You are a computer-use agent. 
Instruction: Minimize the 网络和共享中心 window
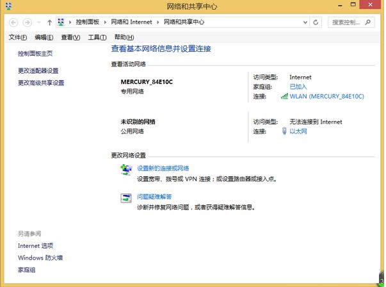click(340, 5)
